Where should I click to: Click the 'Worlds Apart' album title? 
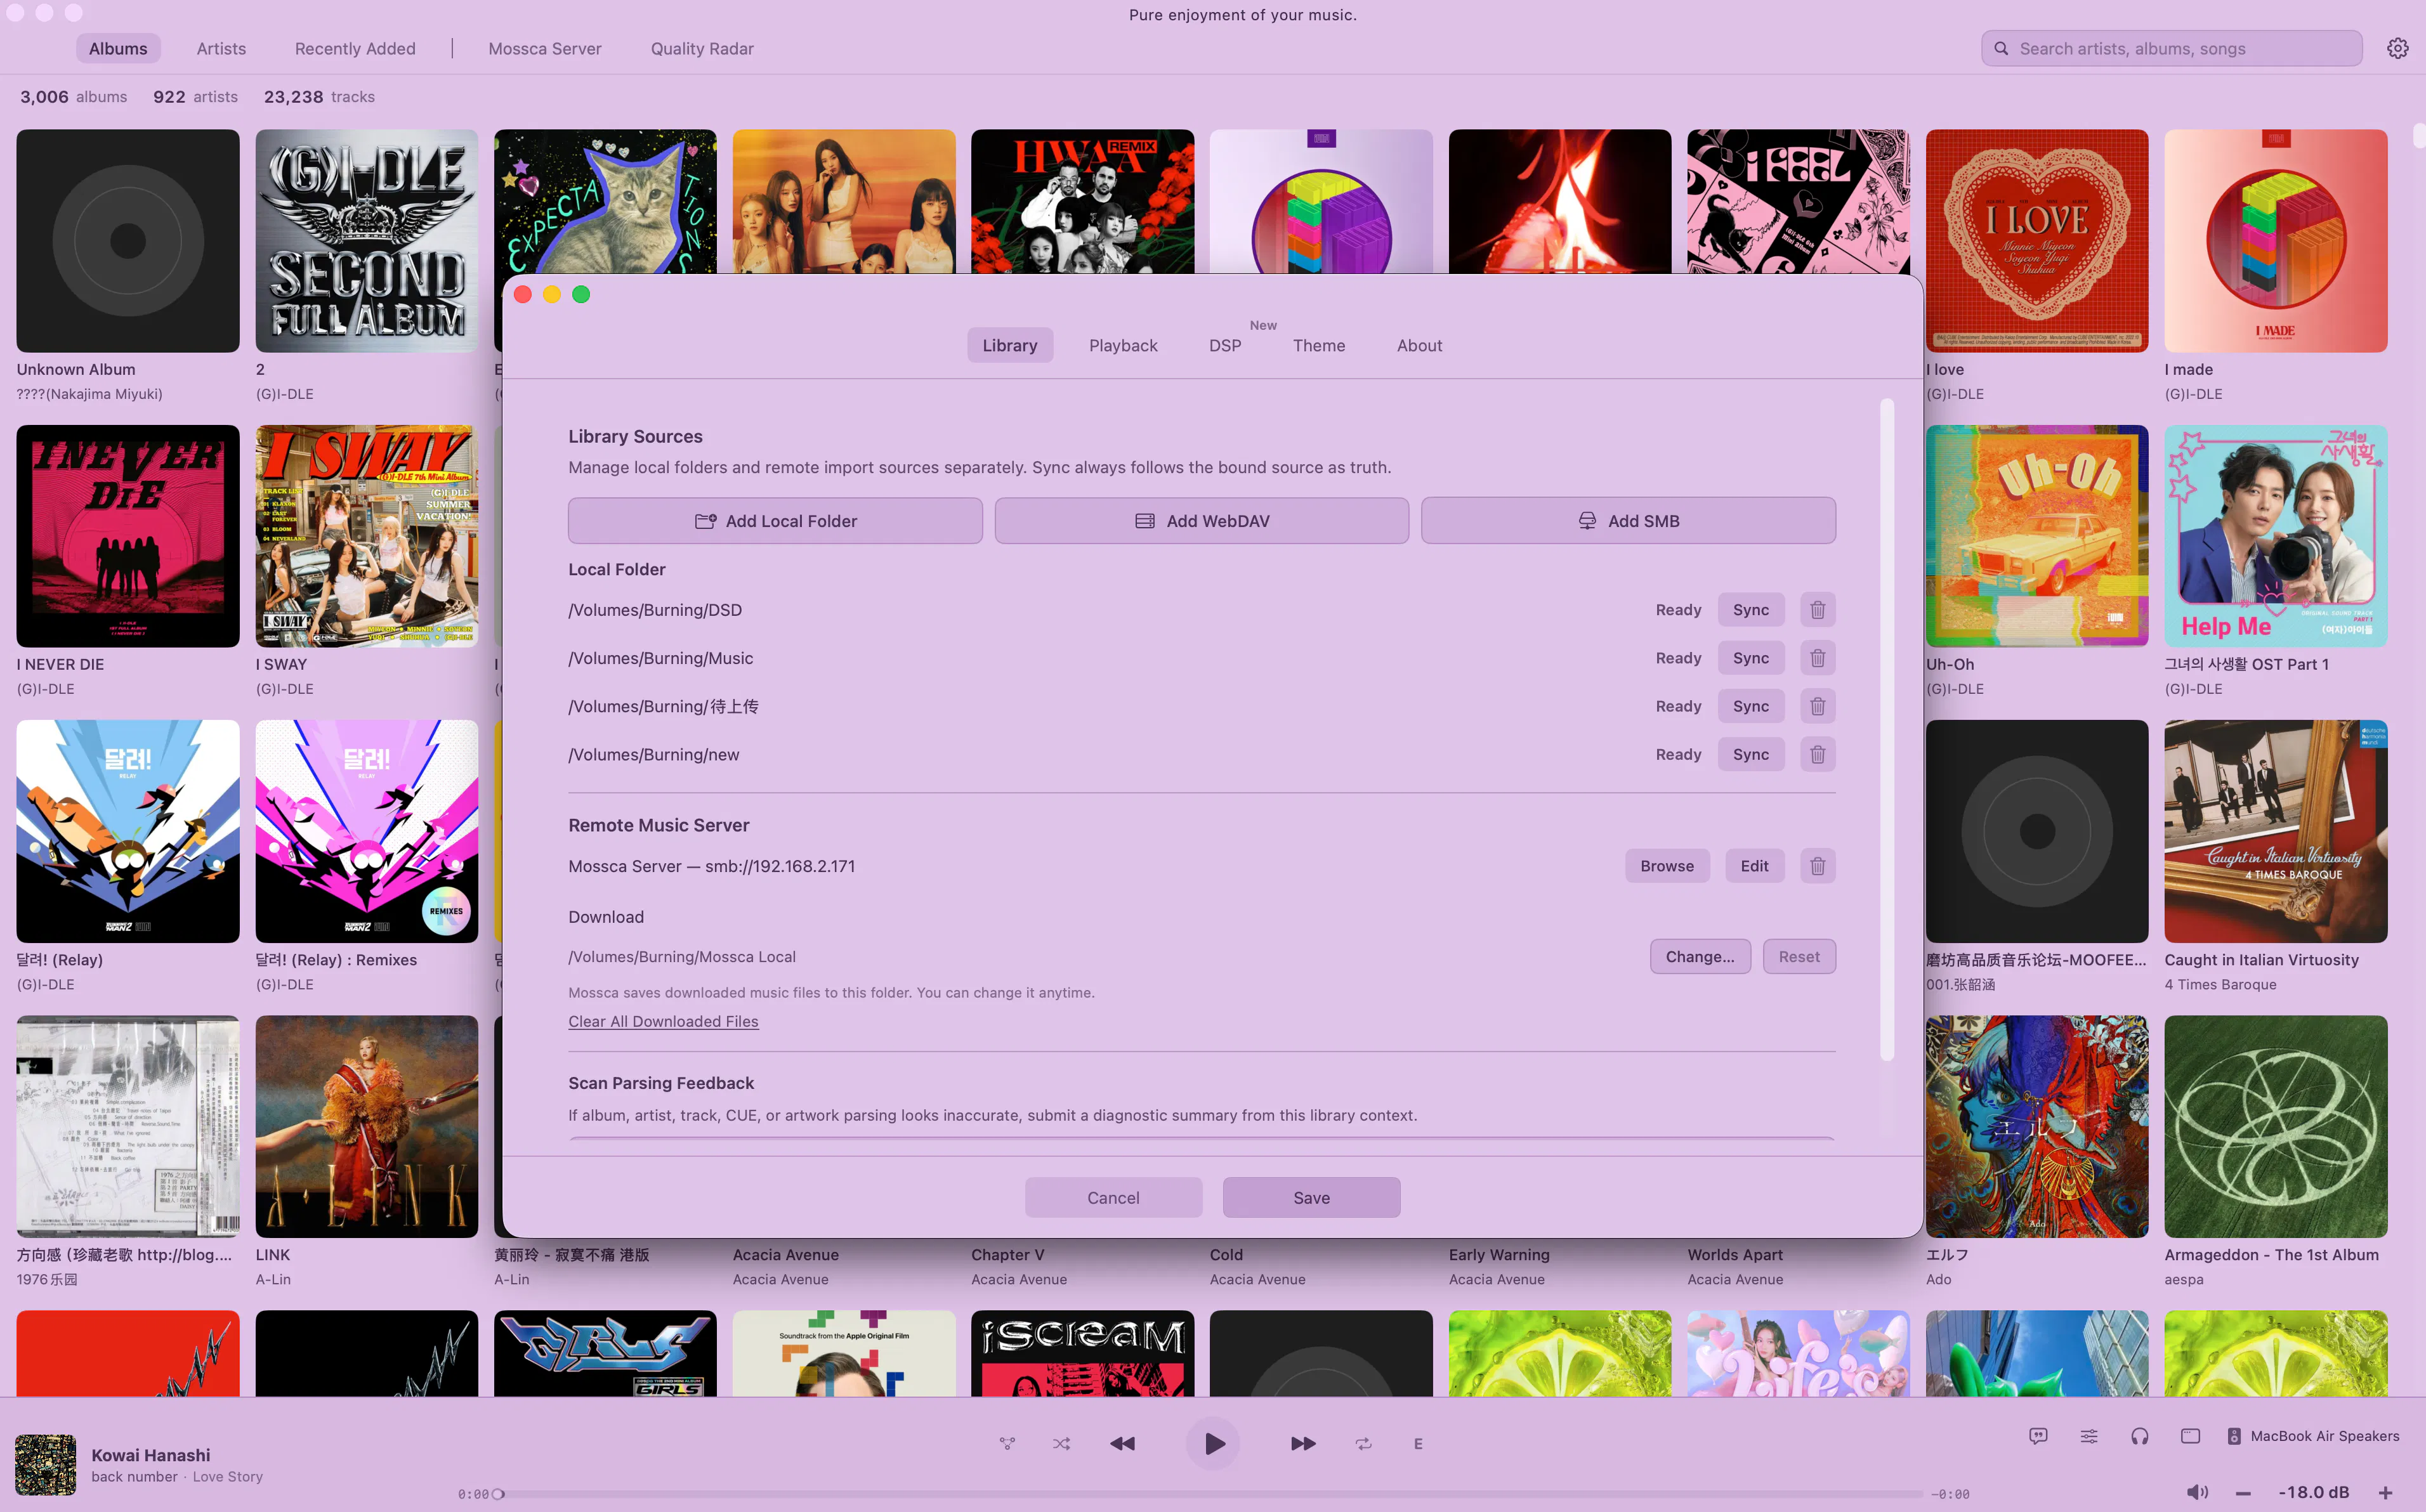tap(1735, 1255)
